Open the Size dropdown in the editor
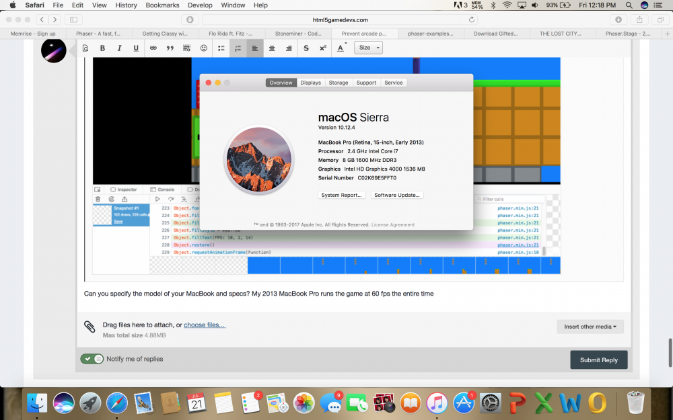Image resolution: width=673 pixels, height=420 pixels. (368, 48)
